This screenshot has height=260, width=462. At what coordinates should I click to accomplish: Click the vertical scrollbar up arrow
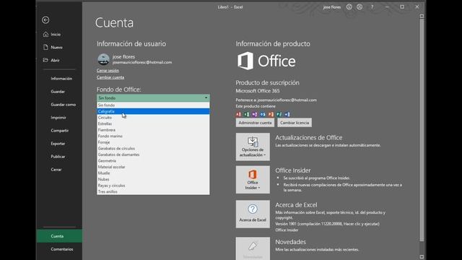pos(422,16)
